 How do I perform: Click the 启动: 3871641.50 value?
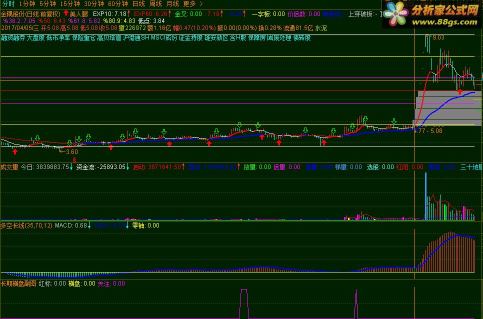point(157,167)
